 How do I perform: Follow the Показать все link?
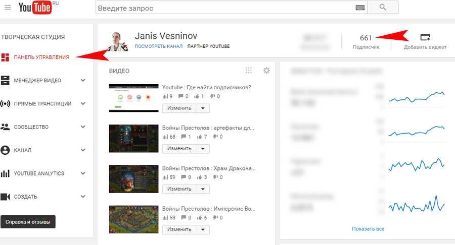point(368,229)
